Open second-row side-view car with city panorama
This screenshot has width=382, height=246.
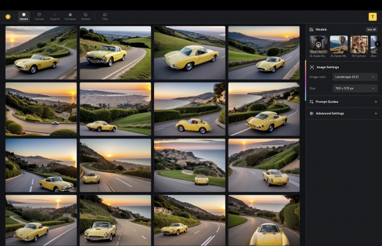[x=115, y=109]
